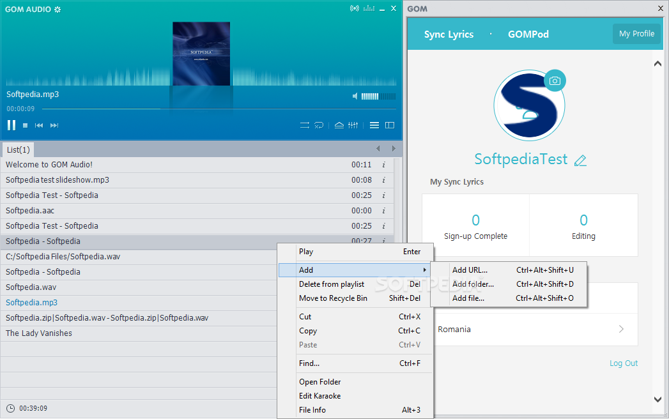Choose Add file... from submenu
This screenshot has height=419, width=669.
(x=509, y=298)
